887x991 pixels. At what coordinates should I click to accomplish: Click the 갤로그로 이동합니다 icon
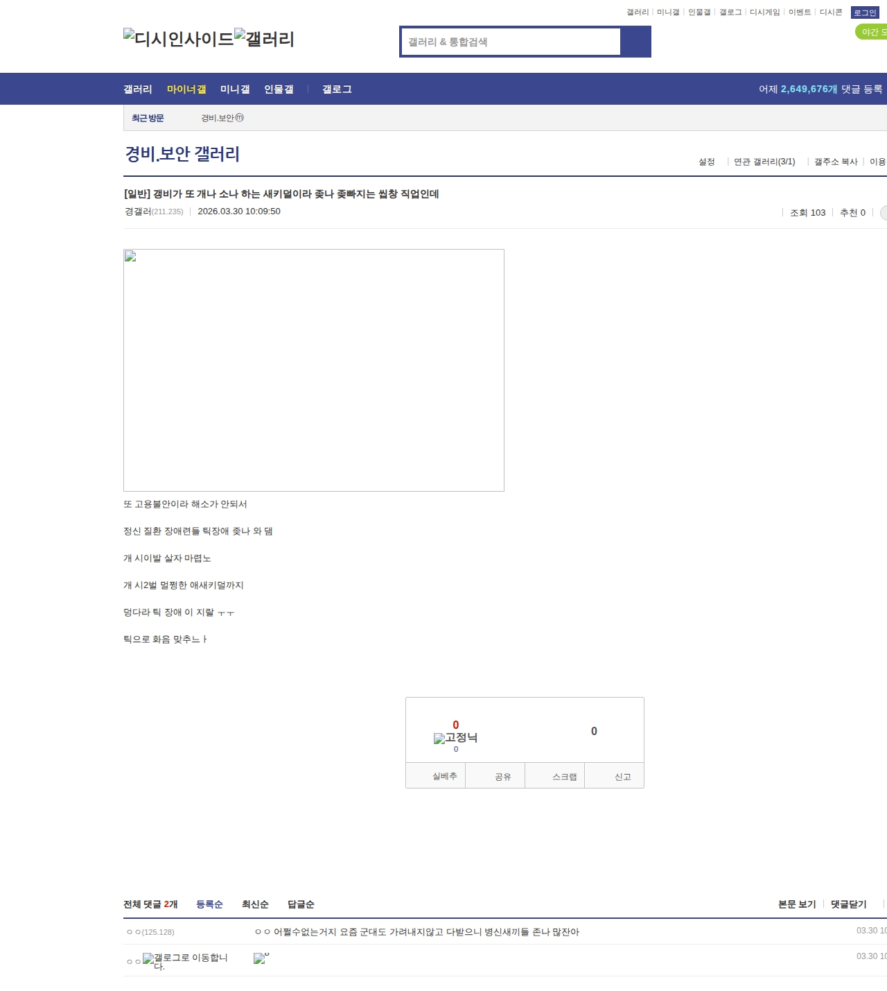click(185, 961)
